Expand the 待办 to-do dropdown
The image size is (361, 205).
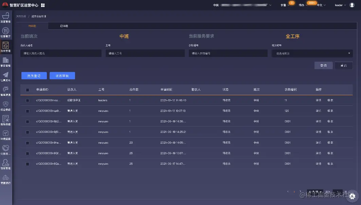click(x=303, y=5)
